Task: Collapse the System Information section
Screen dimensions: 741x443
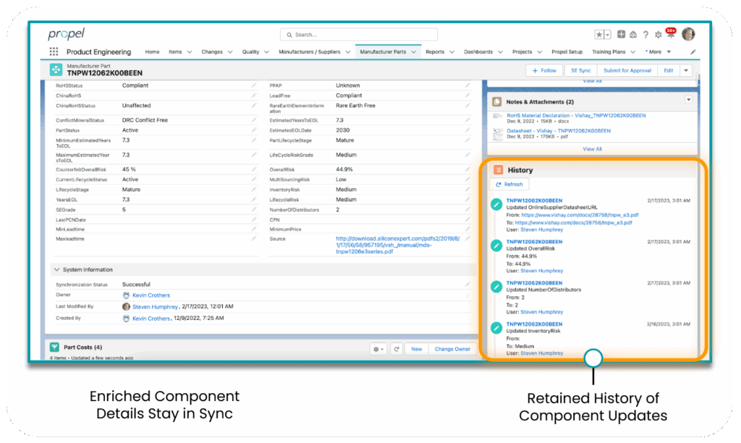Action: click(x=56, y=269)
